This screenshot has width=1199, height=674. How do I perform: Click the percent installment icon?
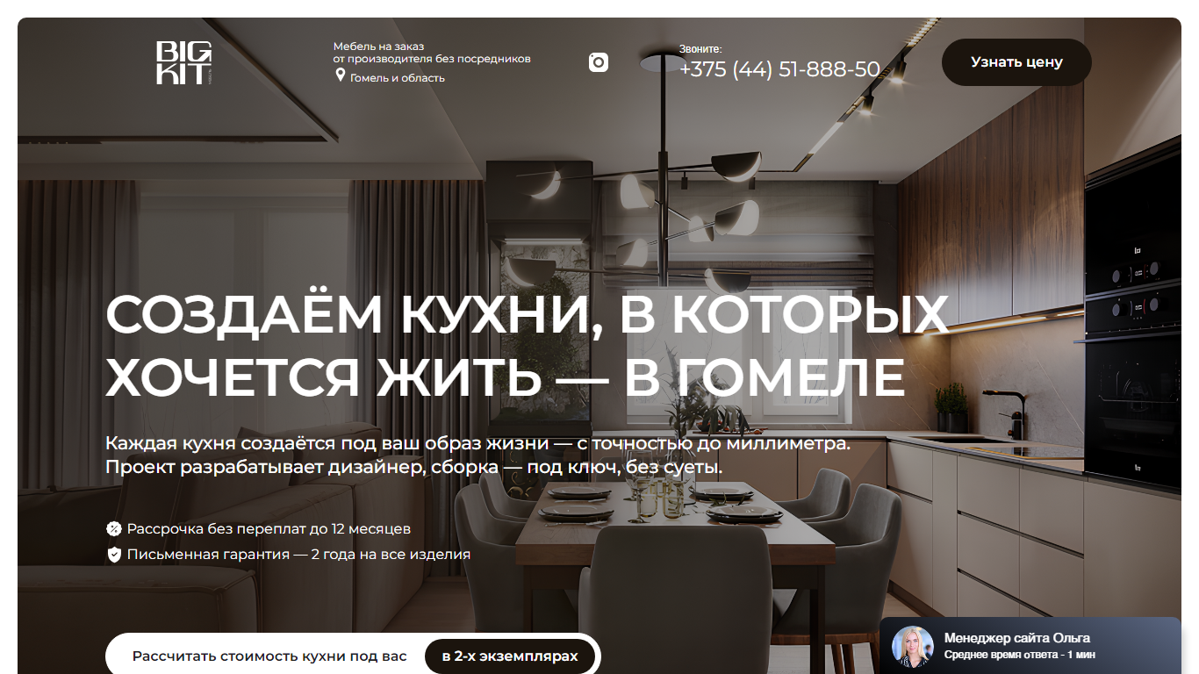point(114,529)
